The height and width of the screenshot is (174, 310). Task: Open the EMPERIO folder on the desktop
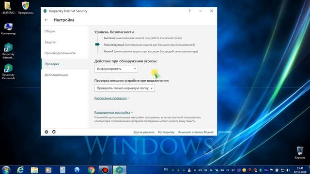coord(8,8)
